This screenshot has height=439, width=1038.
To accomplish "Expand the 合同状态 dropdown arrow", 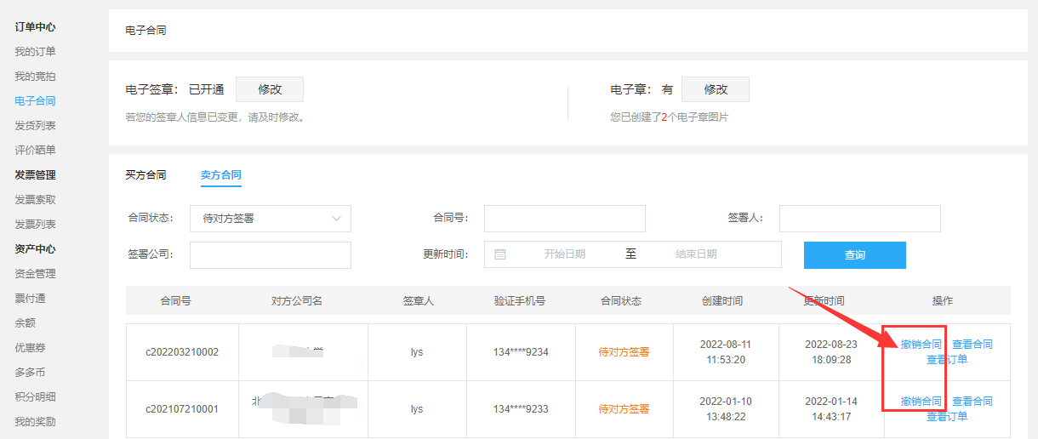I will (336, 219).
